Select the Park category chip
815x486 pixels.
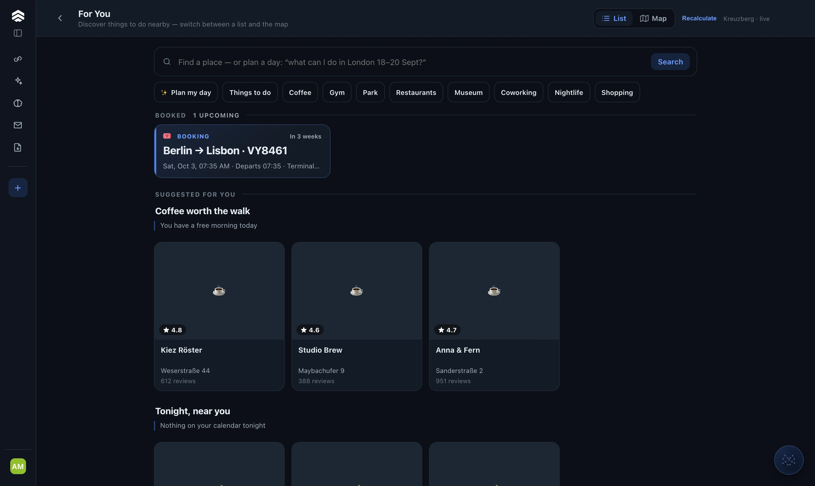(370, 92)
